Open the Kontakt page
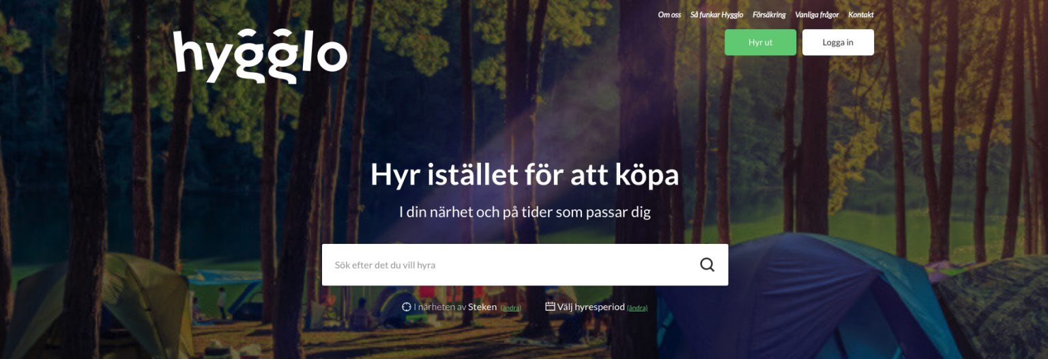The image size is (1048, 359). point(861,15)
